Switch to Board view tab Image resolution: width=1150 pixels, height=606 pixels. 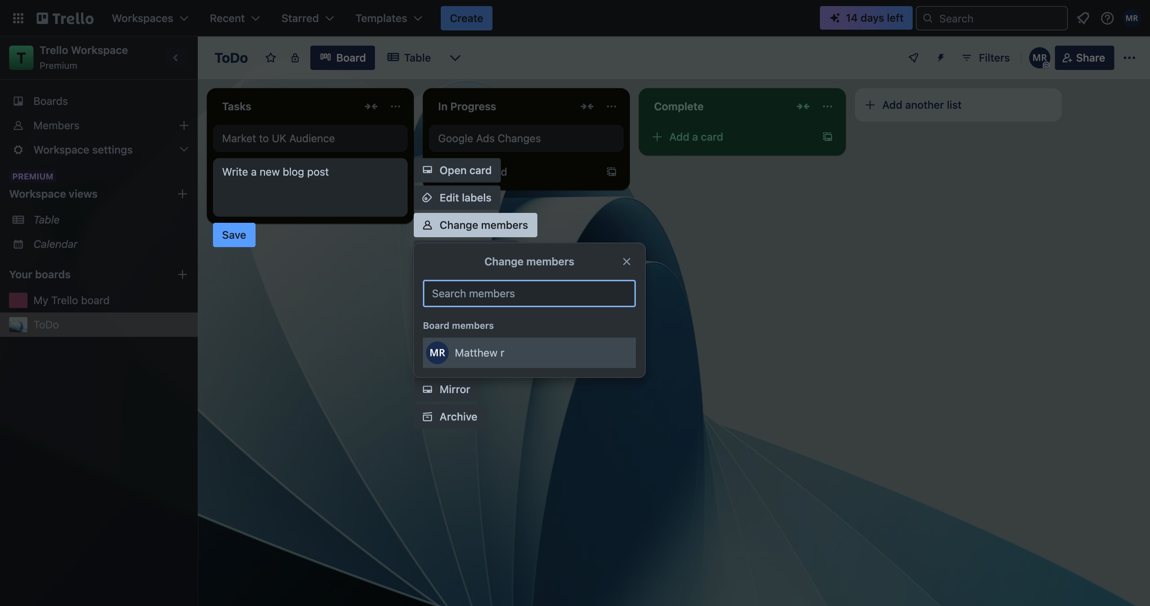pos(342,57)
